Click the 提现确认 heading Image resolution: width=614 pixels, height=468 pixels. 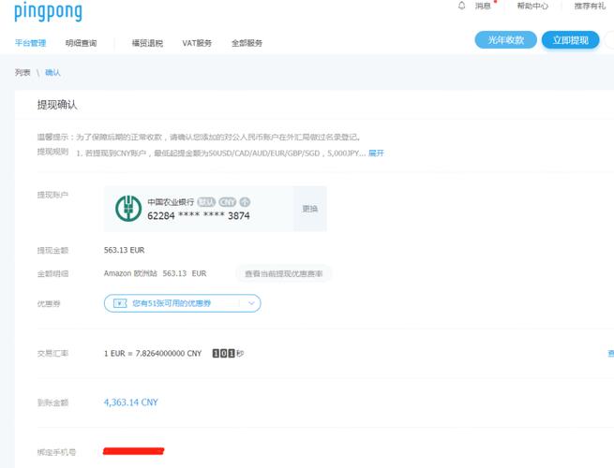57,105
